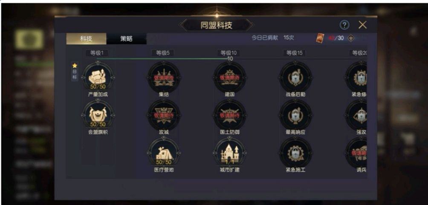Screen dimensions: 428x205
Task: Open the 攻城 technology icon
Action: (x=164, y=115)
